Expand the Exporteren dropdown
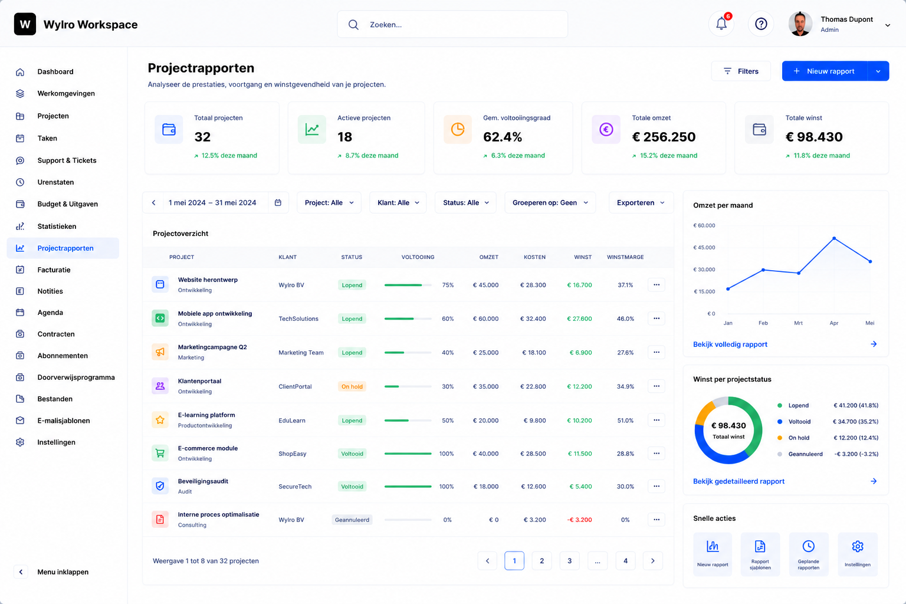 [x=641, y=202]
